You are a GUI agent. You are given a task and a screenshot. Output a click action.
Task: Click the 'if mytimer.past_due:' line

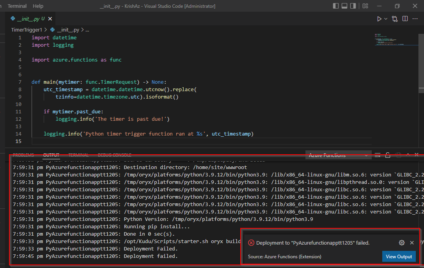coord(74,111)
